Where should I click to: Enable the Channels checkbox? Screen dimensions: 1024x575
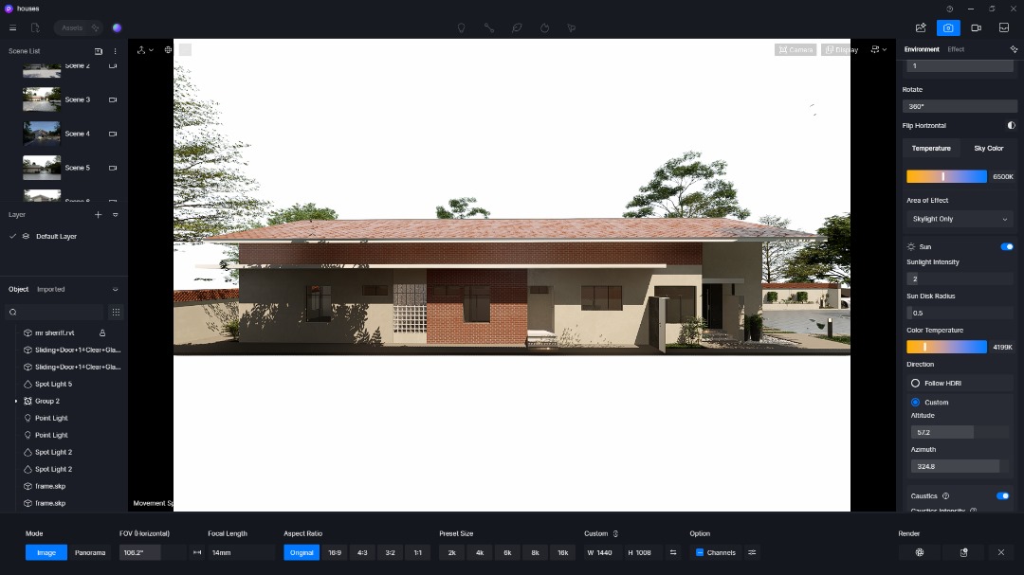[700, 552]
